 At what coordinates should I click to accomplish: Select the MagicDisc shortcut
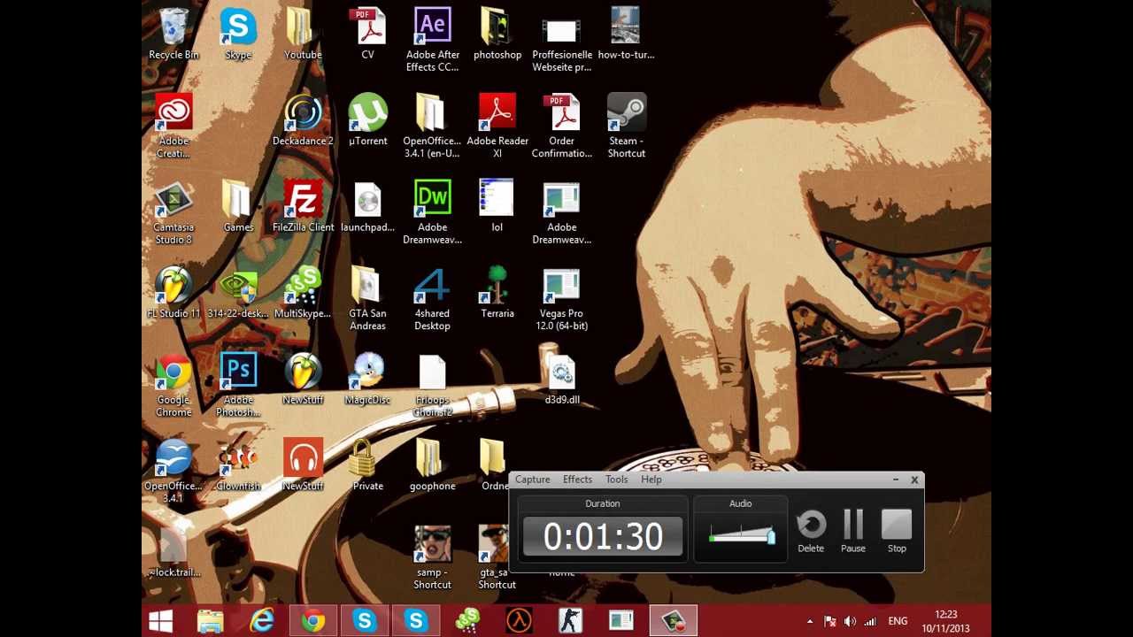[x=367, y=380]
